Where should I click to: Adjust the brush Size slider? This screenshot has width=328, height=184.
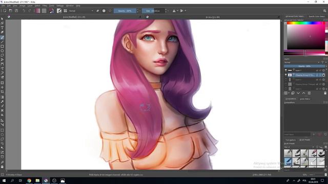(153, 11)
